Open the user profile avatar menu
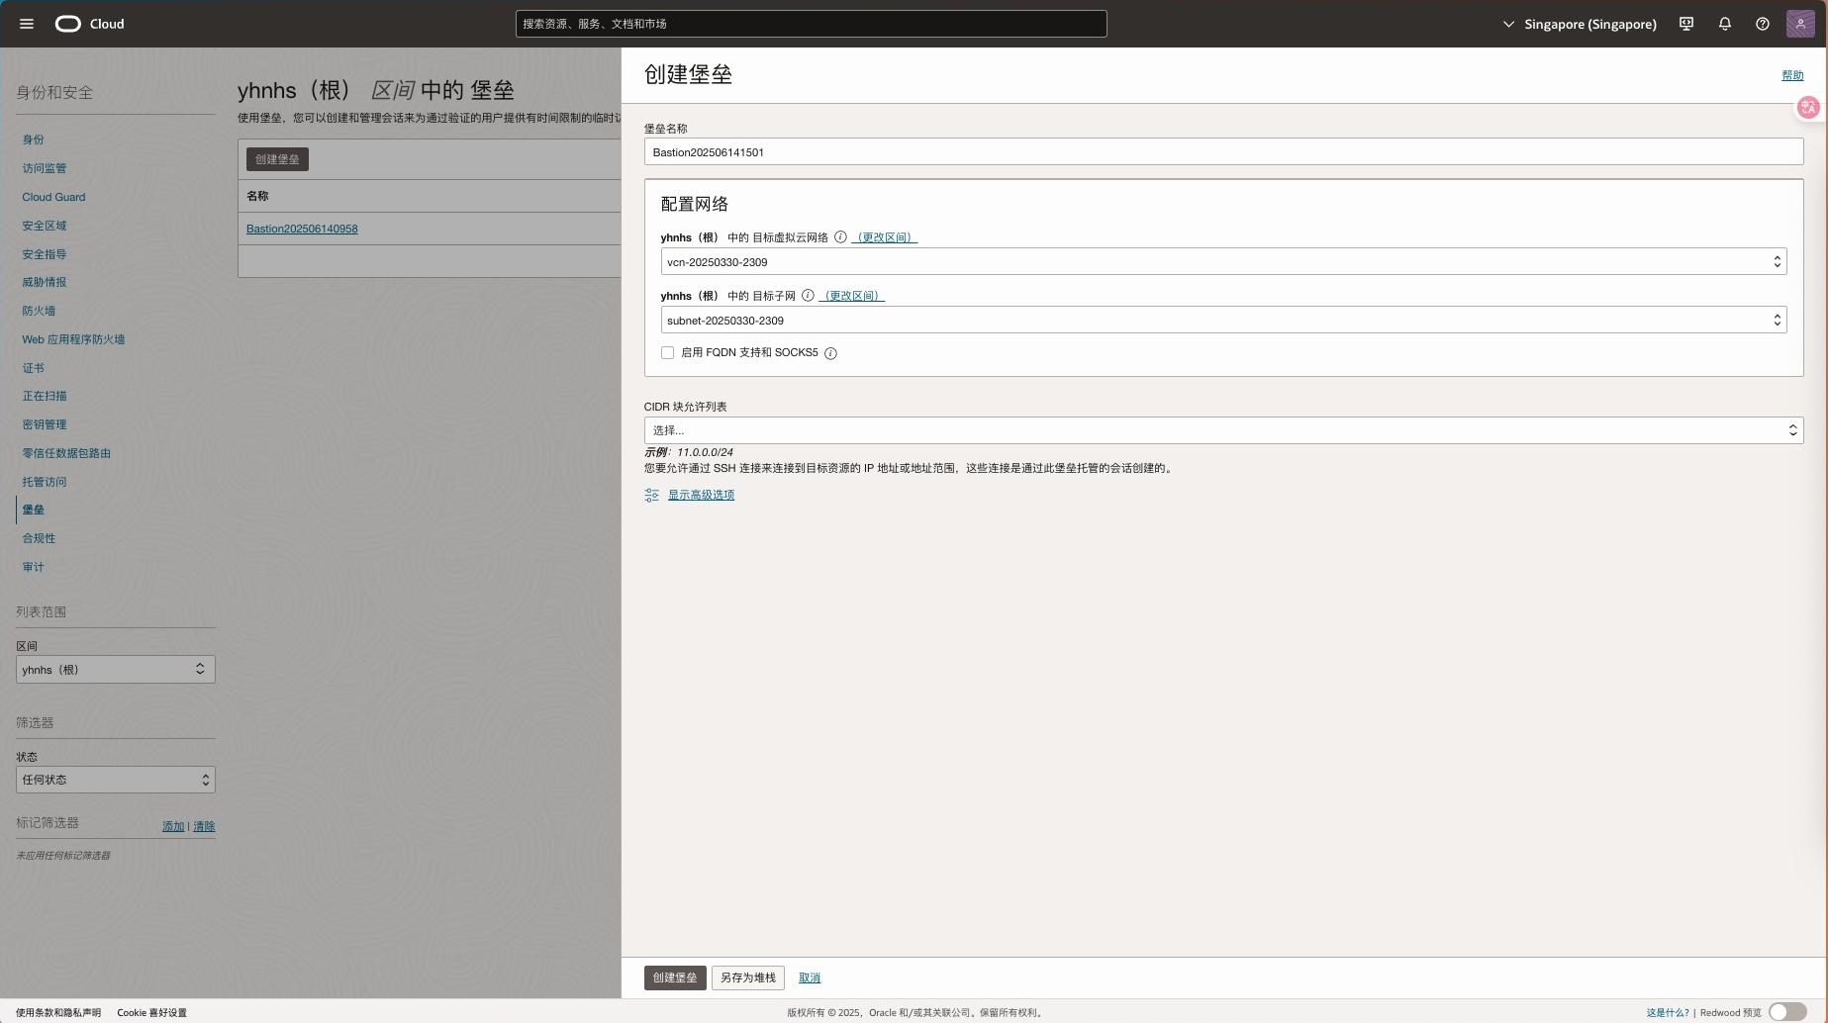This screenshot has width=1828, height=1023. click(x=1800, y=24)
